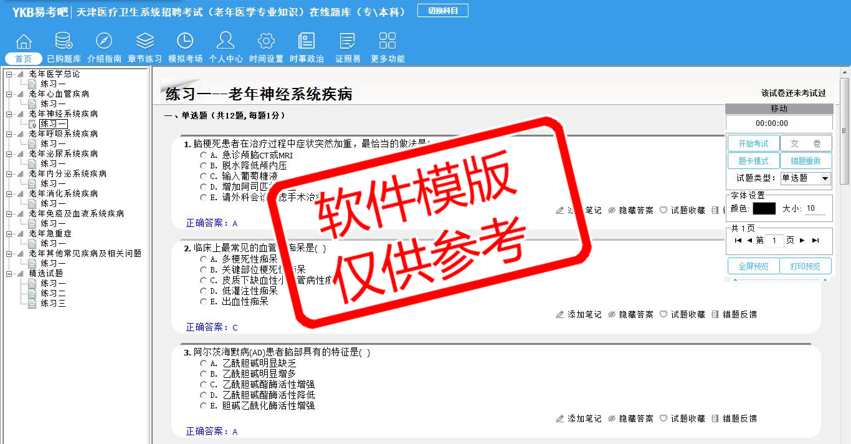Screen dimensions: 851x444
Task: Go to previous page arrow
Action: pos(749,240)
